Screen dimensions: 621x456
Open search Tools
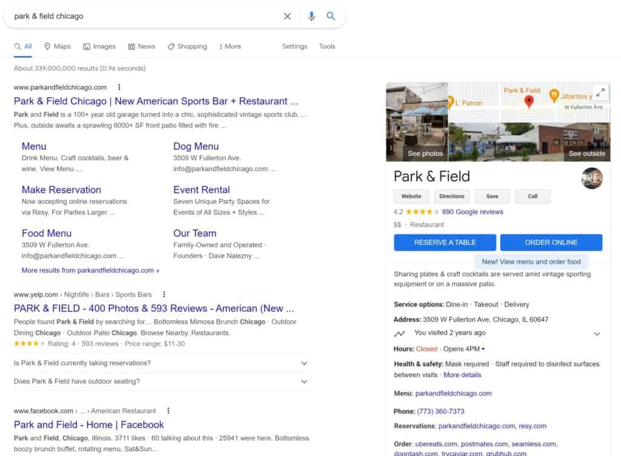(327, 46)
